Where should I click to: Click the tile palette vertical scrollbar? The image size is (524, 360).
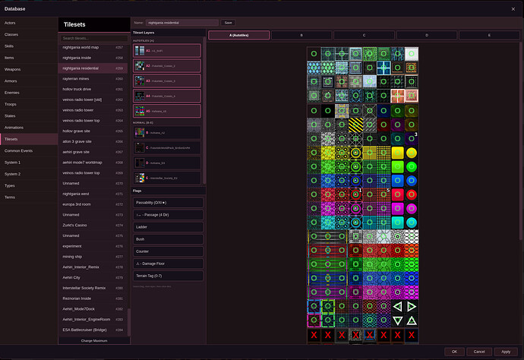(x=521, y=141)
